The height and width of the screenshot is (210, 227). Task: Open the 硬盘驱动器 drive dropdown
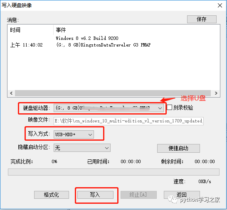click(109, 108)
